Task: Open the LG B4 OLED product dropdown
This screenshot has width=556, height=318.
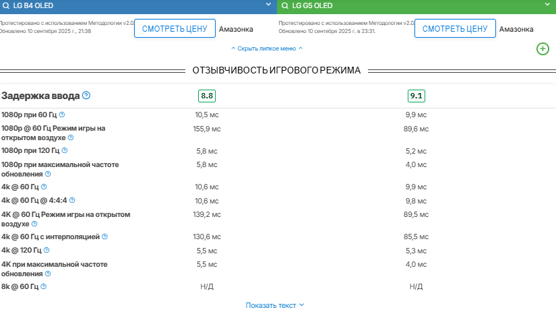Action: [x=135, y=6]
